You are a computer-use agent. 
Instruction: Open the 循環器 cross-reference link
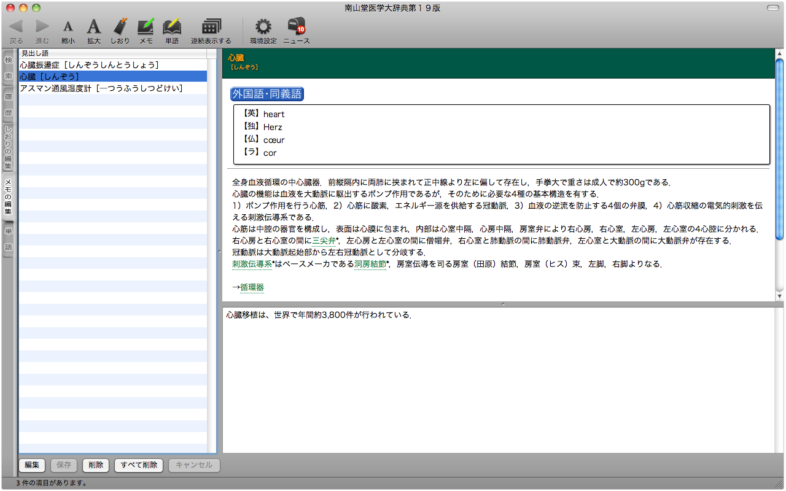point(252,287)
